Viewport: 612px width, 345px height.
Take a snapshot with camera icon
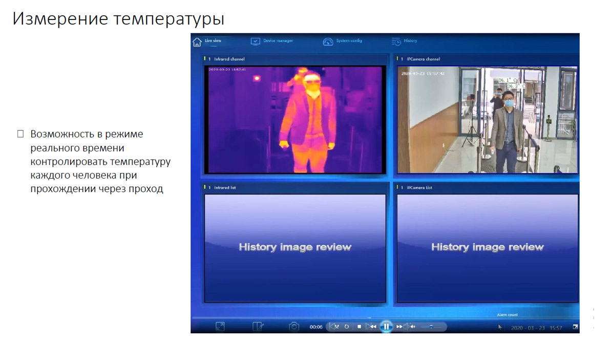pos(294,327)
